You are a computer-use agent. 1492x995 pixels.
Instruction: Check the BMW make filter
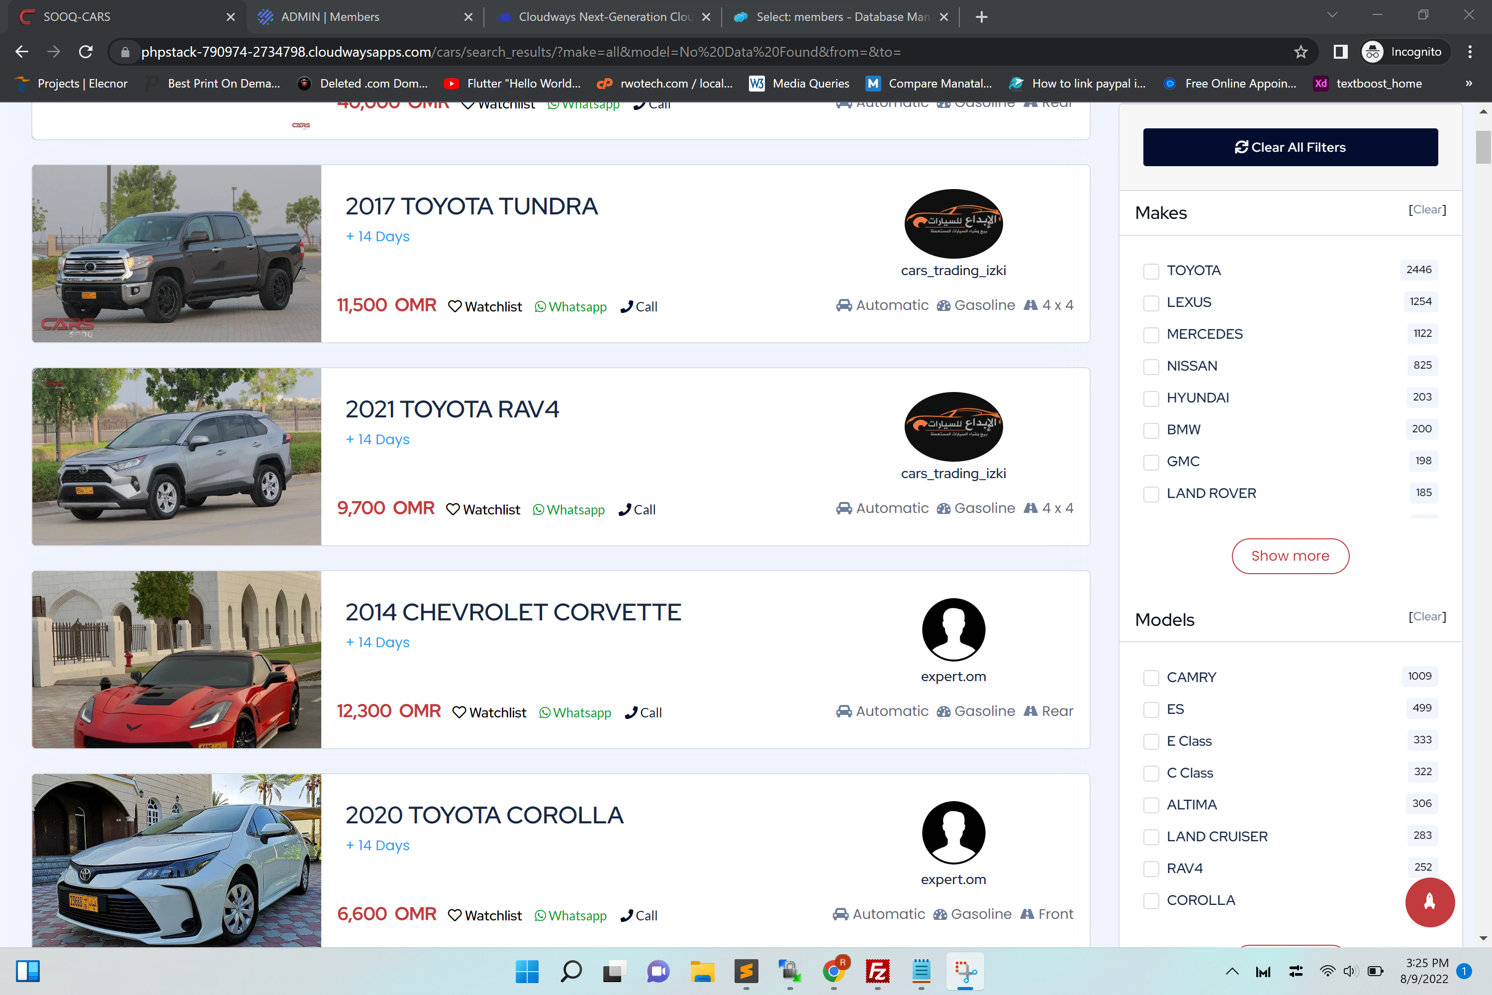1151,430
